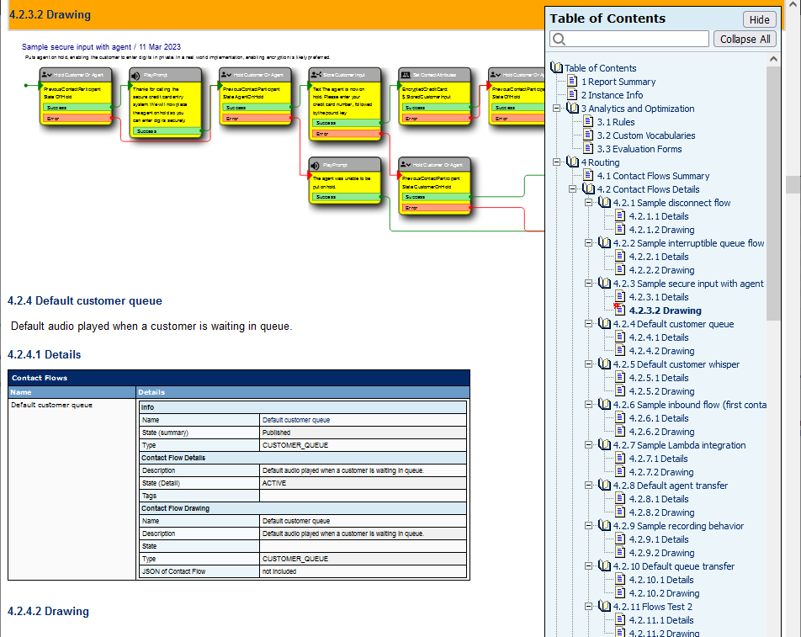Open 4.2.10 Default queue transfer entry
This screenshot has height=637, width=801.
[674, 566]
